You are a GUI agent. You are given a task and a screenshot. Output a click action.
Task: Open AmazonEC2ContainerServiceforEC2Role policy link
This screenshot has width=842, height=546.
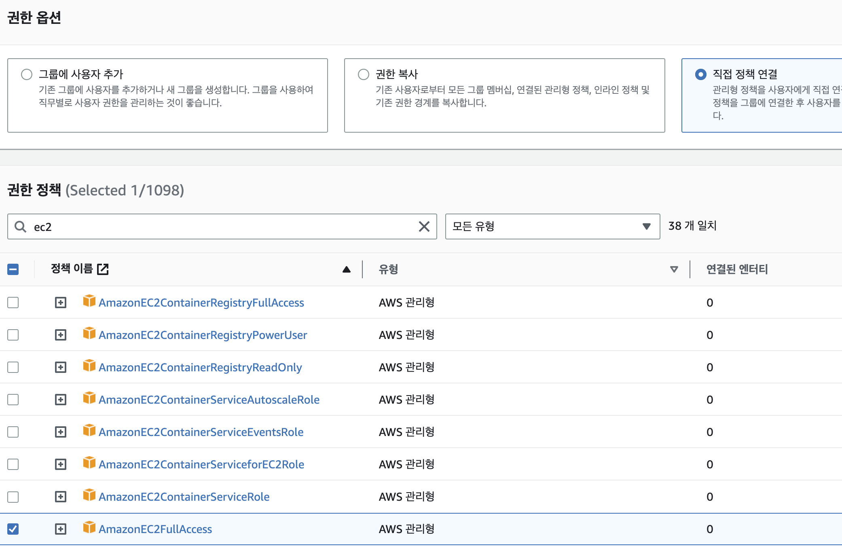click(201, 464)
